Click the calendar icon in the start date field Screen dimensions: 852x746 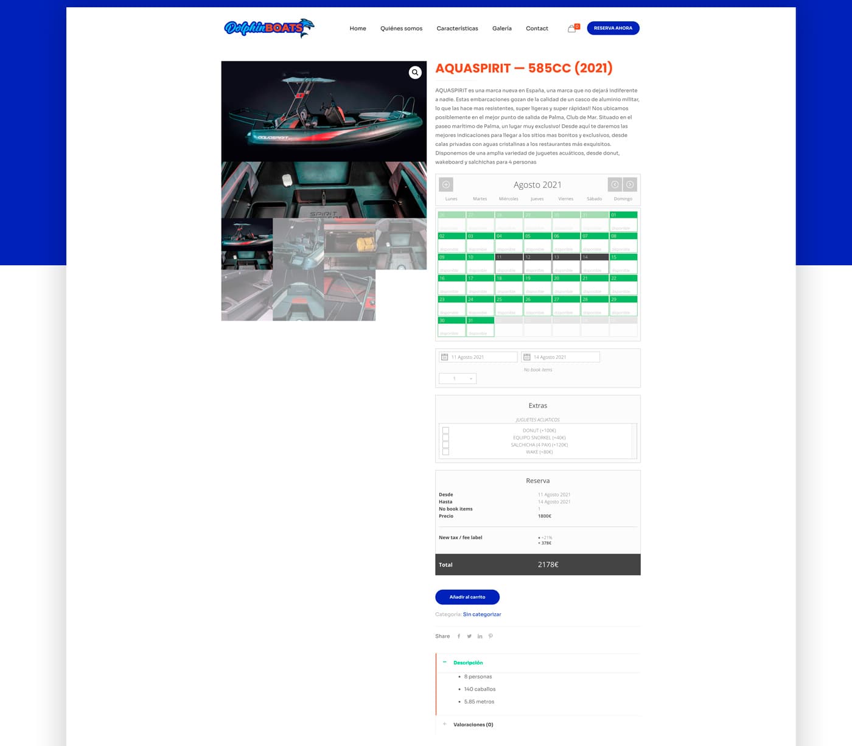445,357
